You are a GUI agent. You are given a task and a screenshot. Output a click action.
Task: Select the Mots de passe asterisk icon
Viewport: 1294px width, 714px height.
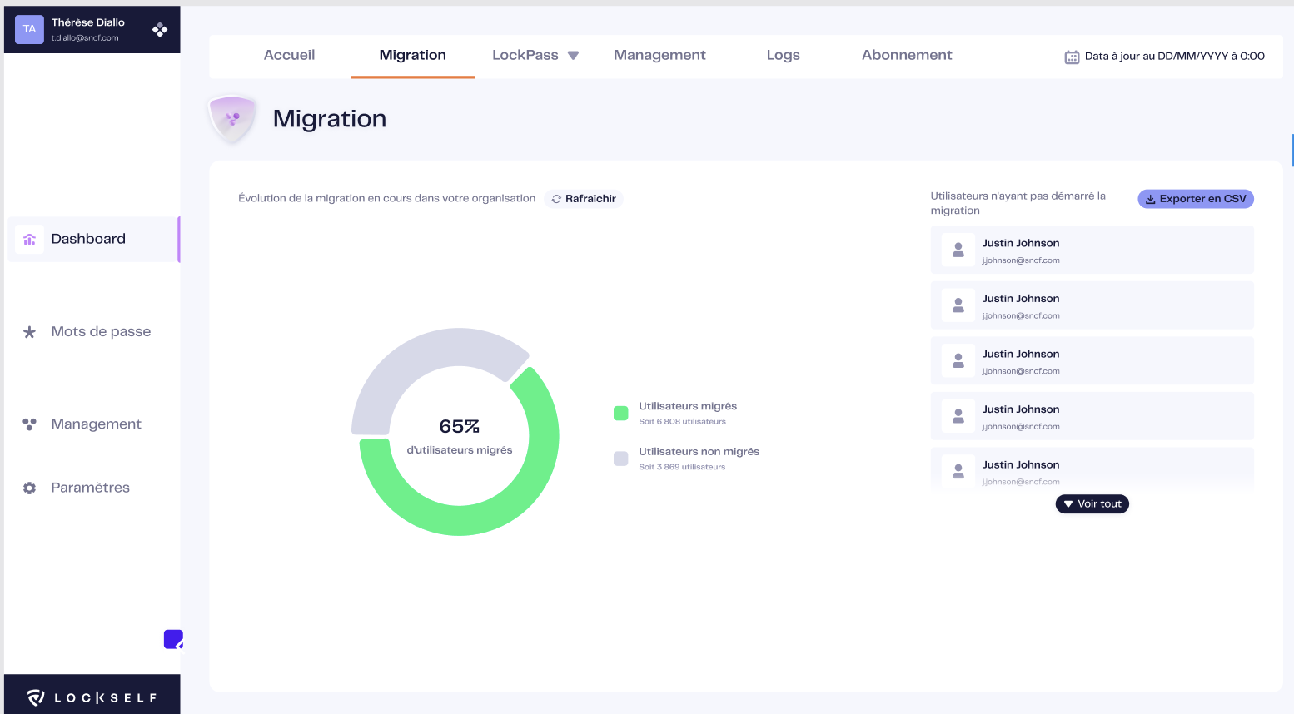click(29, 332)
